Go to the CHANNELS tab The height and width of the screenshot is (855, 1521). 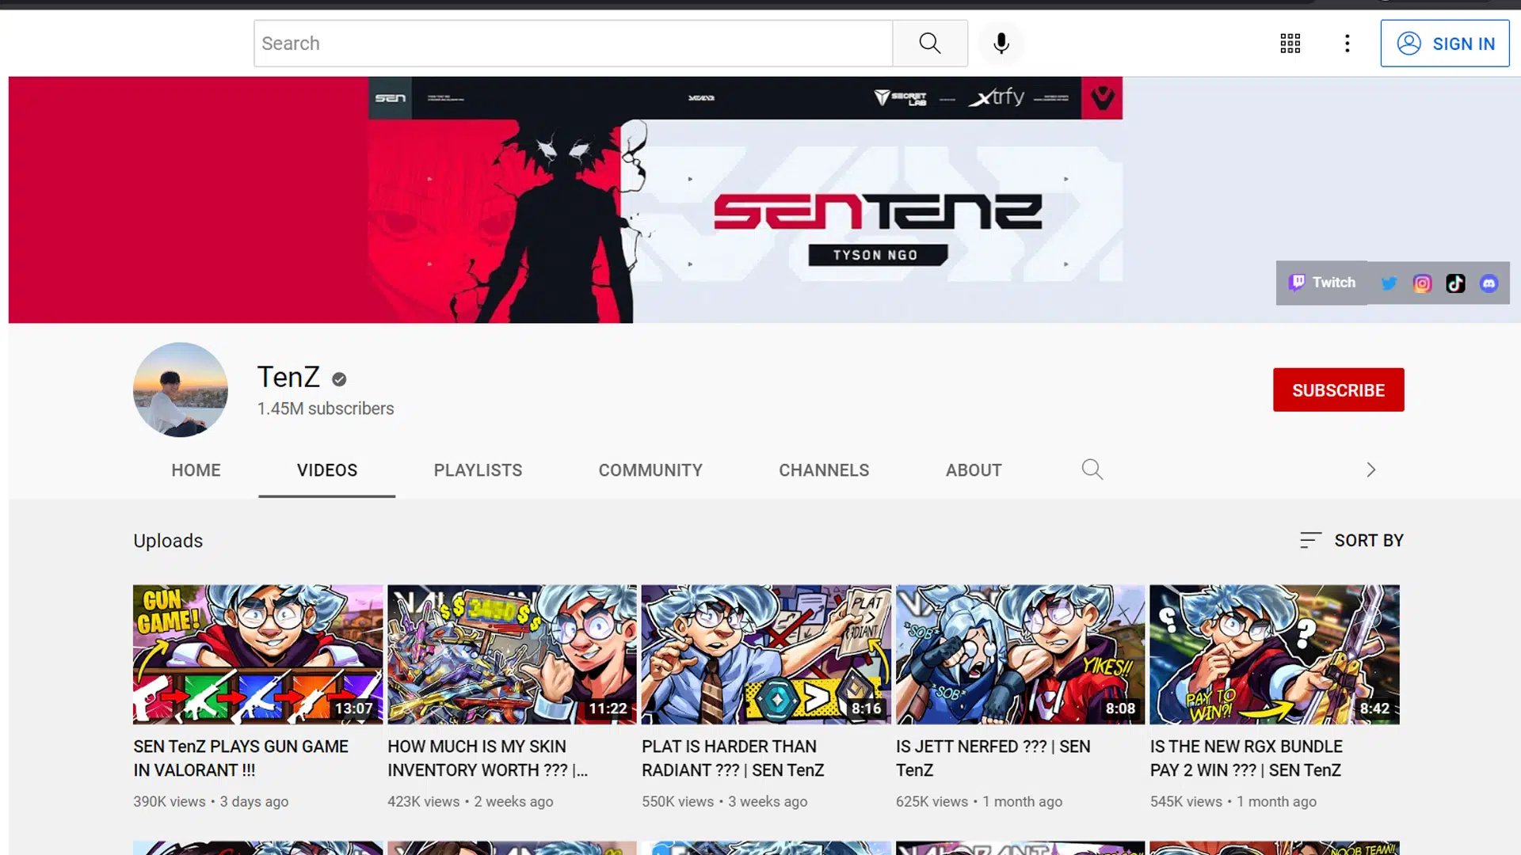click(x=824, y=470)
